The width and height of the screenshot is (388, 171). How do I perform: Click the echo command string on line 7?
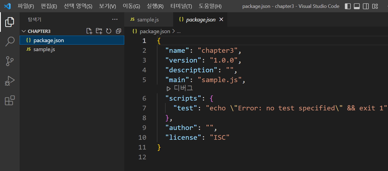[296, 108]
